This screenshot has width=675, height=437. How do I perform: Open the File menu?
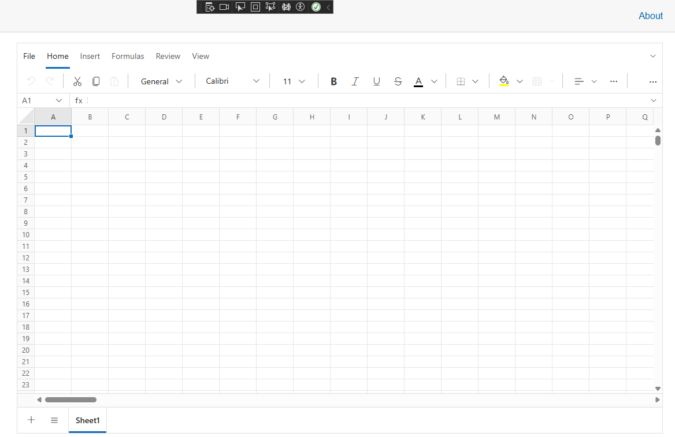tap(29, 57)
